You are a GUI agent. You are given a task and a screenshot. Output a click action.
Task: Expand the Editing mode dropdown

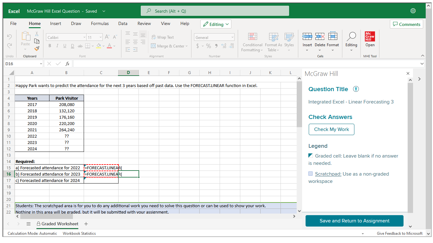[x=216, y=24]
